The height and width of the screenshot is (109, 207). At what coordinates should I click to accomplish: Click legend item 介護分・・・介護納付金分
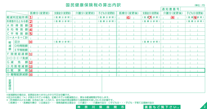[92, 103]
